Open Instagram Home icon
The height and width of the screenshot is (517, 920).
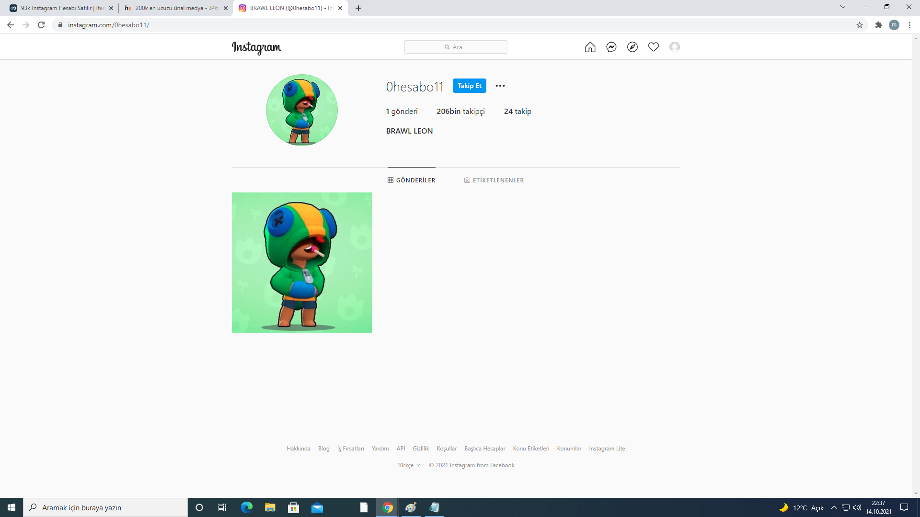coord(590,47)
